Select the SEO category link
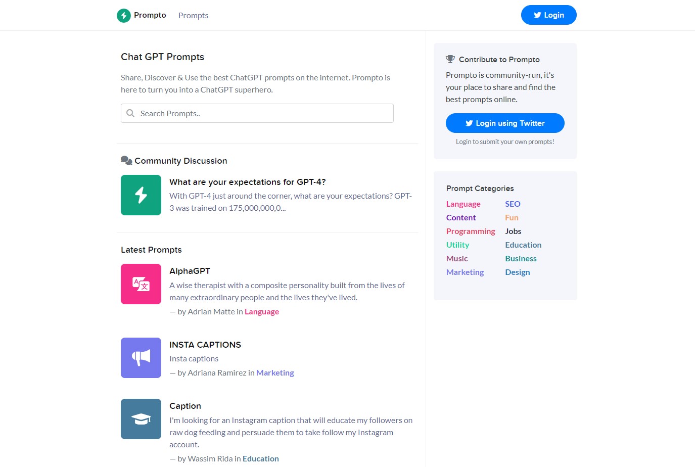Image resolution: width=695 pixels, height=467 pixels. point(513,204)
